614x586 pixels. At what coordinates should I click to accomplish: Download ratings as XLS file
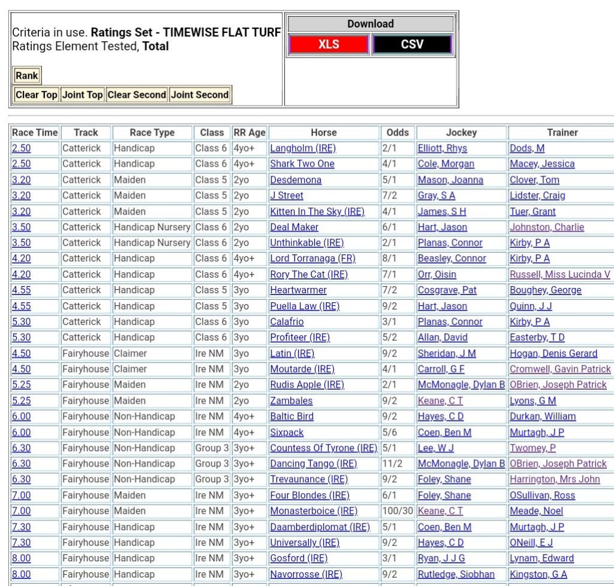click(328, 44)
